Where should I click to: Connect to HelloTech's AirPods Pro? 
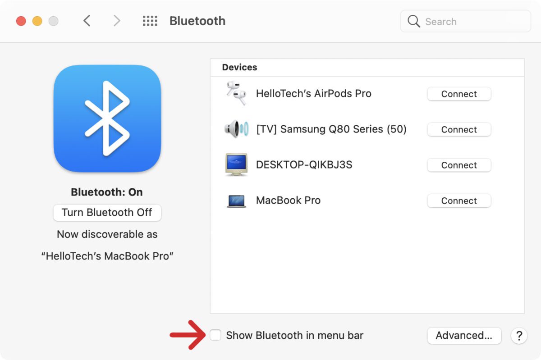(x=458, y=94)
